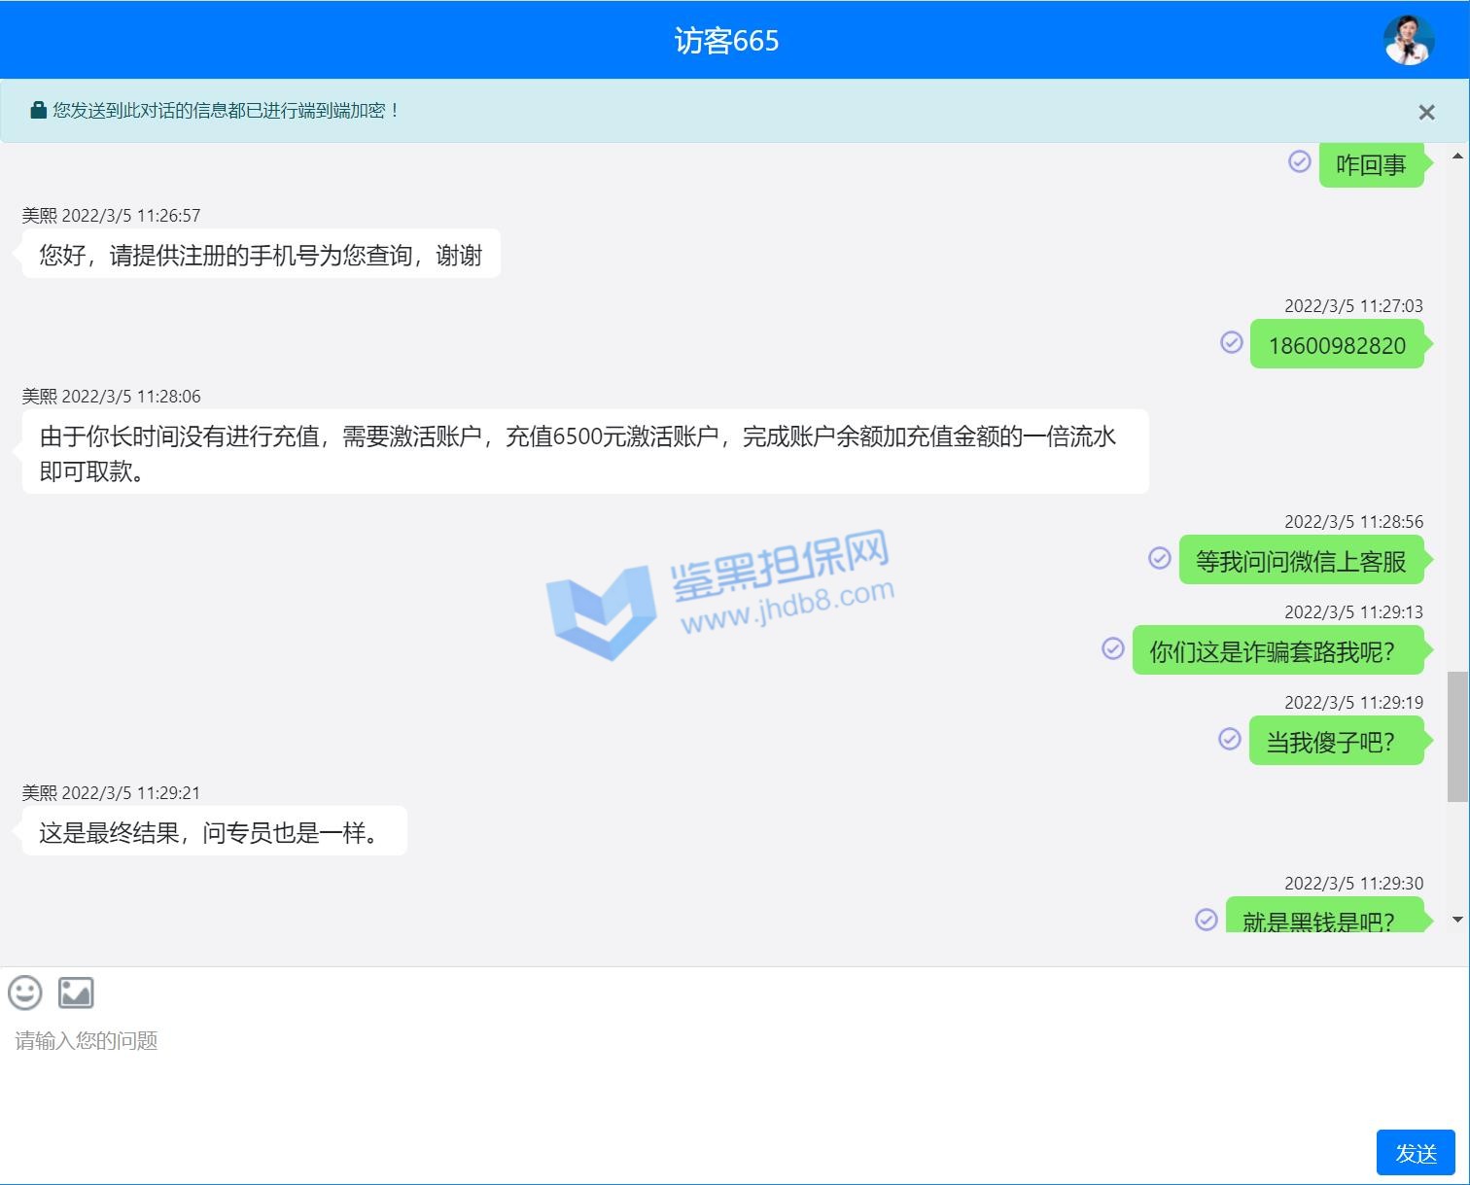
Task: Click check icon next to phone number 18600982820
Action: [1232, 342]
